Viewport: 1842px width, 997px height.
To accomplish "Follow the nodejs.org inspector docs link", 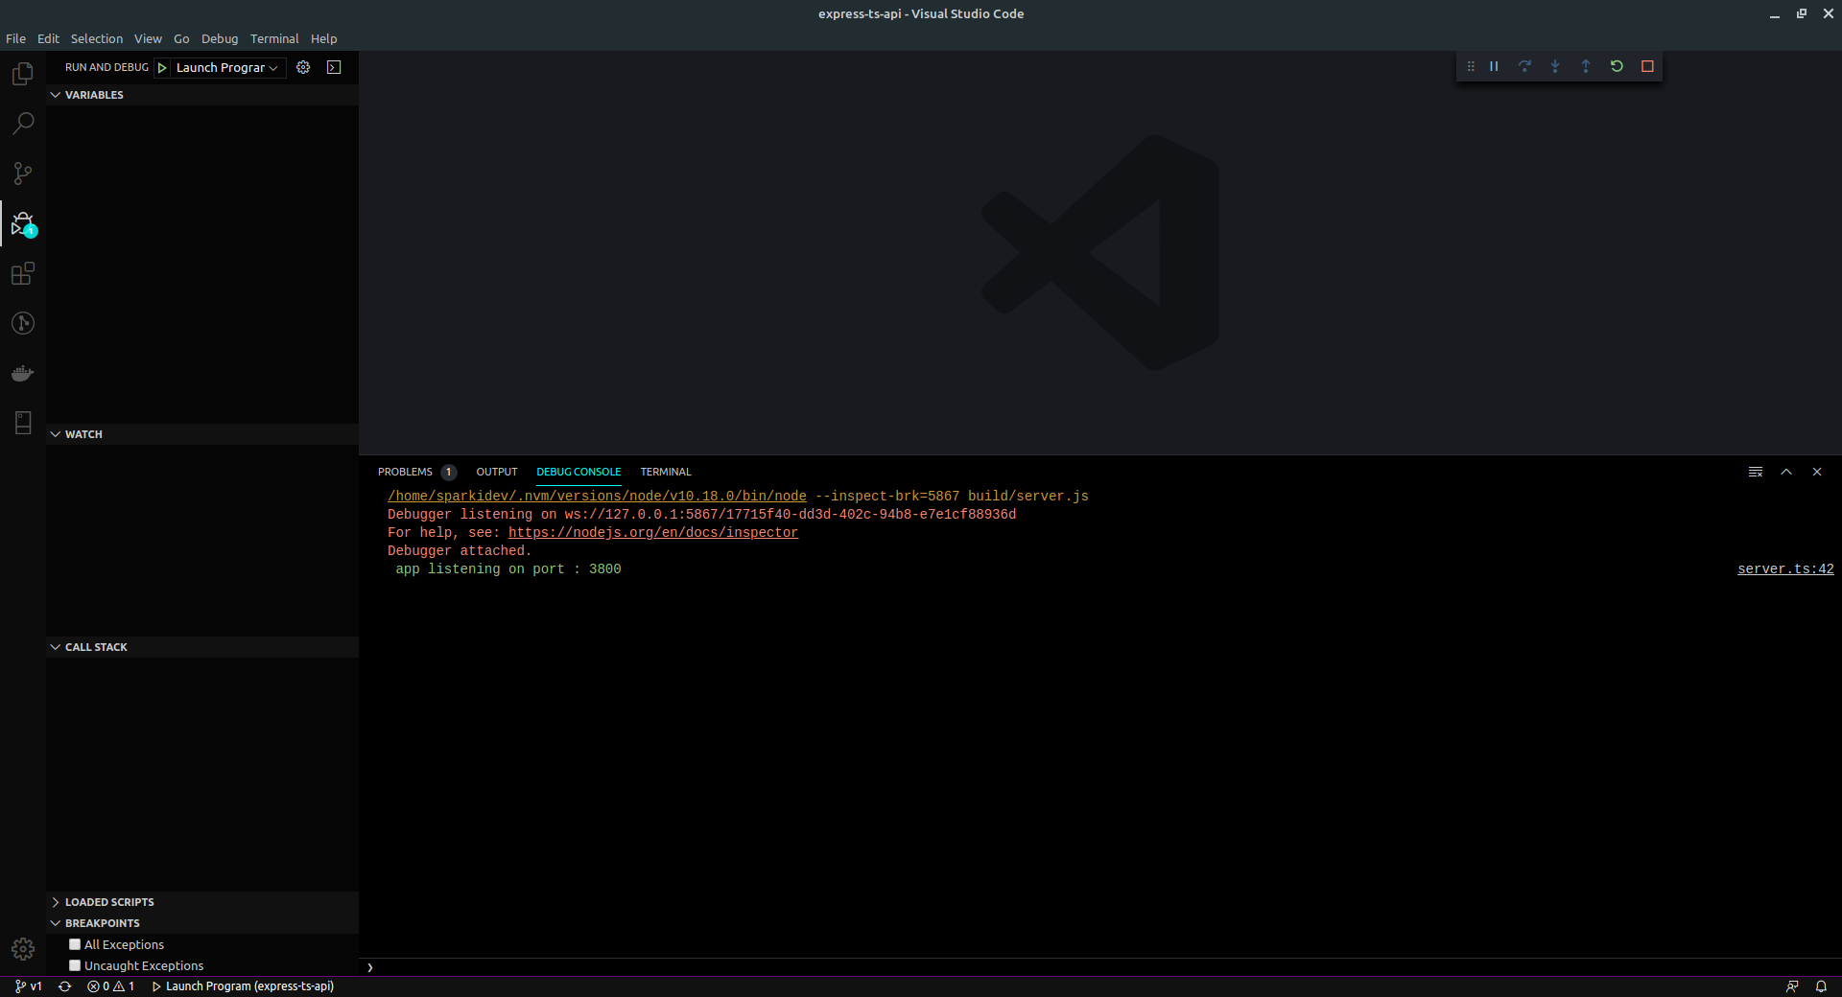I will coord(653,533).
